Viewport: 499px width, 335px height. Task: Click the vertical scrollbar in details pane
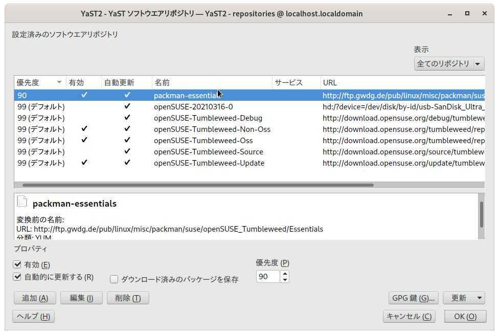point(482,214)
